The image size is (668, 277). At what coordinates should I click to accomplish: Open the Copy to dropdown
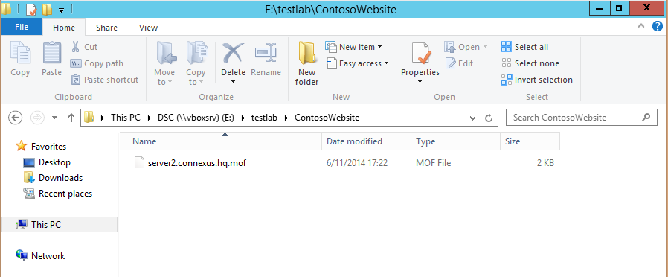tap(196, 64)
